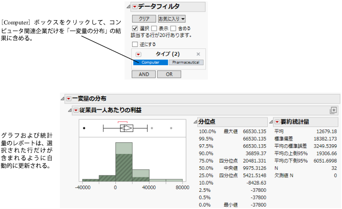Open the データフィルタ red triangle menu

coord(135,7)
